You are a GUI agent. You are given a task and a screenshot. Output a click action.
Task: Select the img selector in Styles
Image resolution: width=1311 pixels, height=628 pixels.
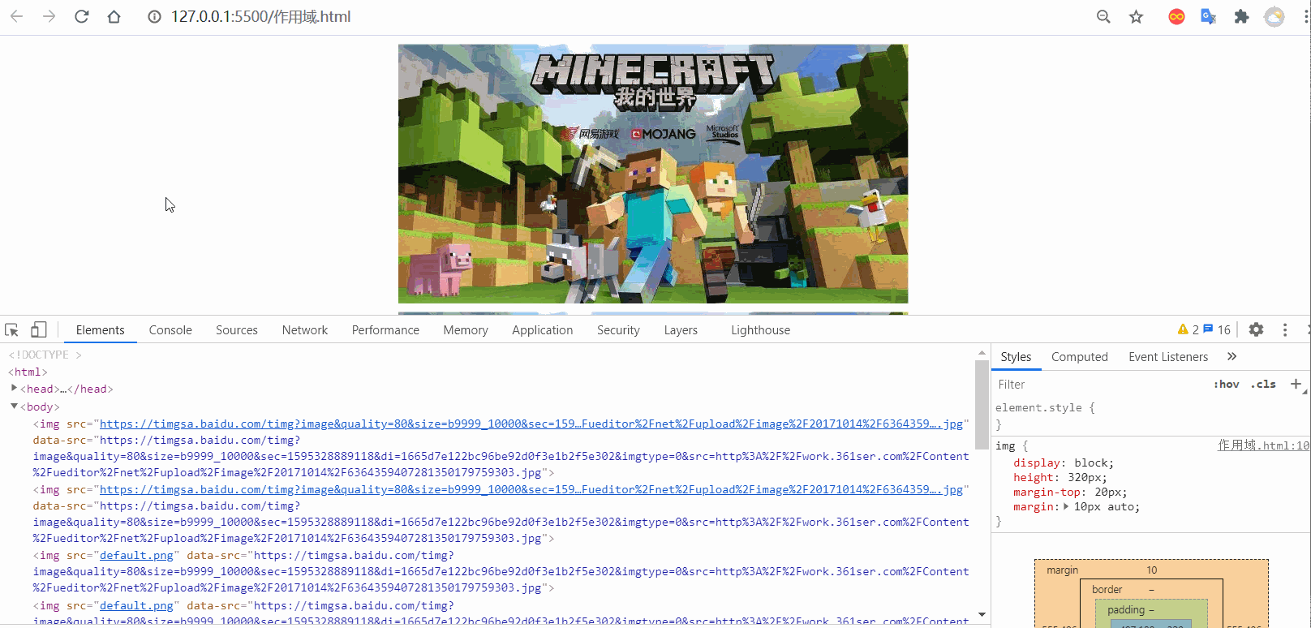coord(1005,445)
